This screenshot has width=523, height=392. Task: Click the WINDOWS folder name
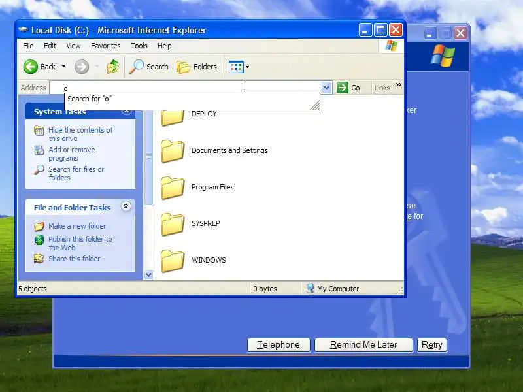[x=209, y=260]
